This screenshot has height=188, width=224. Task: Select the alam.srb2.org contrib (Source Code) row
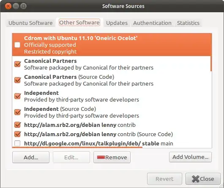pyautogui.click(x=112, y=134)
